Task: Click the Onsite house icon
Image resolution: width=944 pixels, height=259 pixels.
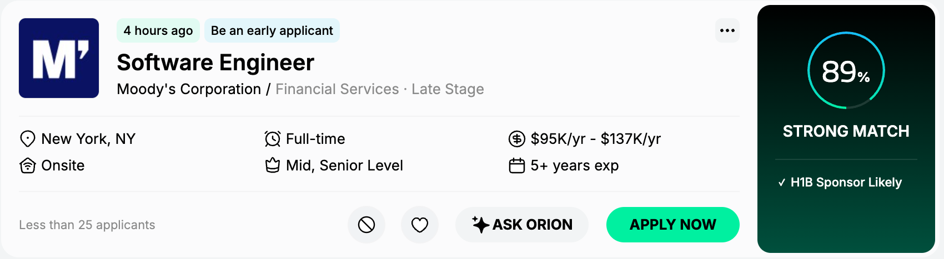Action: (28, 165)
